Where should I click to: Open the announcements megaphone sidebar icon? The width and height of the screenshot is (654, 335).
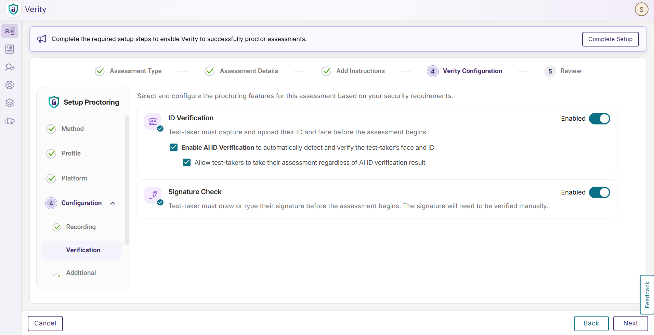click(x=10, y=121)
